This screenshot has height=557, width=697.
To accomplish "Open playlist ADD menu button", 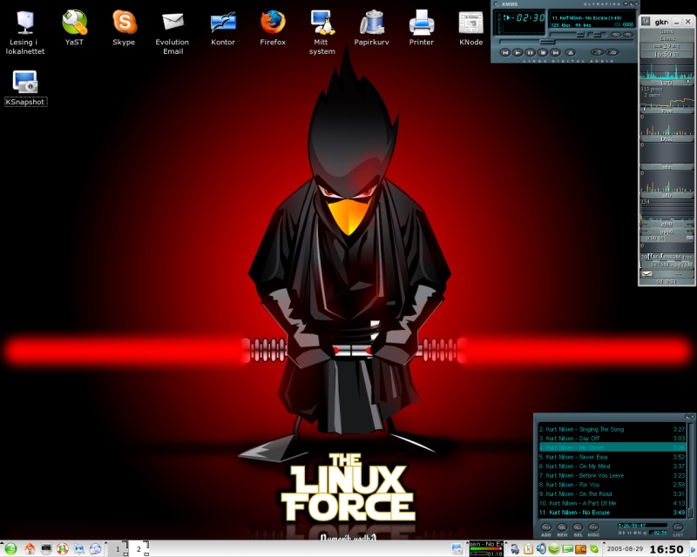I will coord(546,527).
